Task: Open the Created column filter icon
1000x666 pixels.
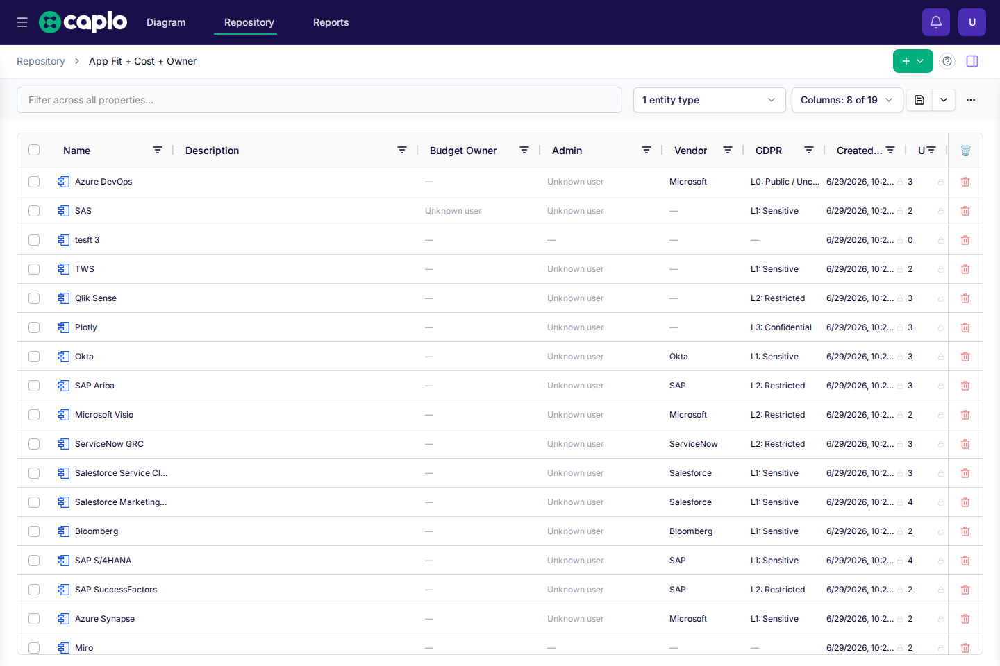Action: [x=890, y=151]
